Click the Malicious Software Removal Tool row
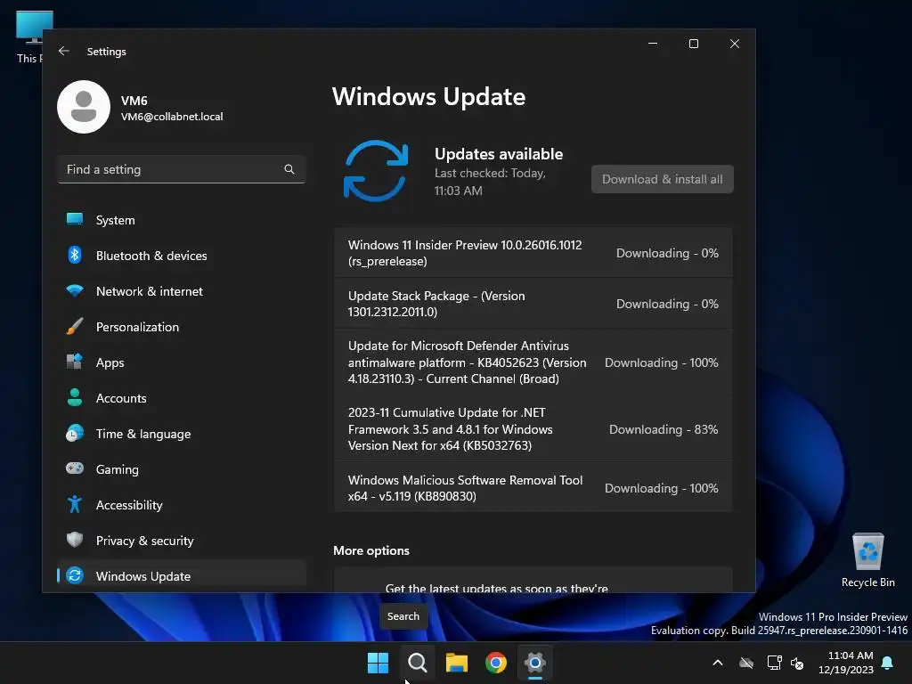Screen dimensions: 912x684 coord(533,488)
